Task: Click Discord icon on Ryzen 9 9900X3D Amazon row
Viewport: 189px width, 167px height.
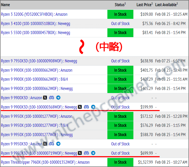Action: click(51, 98)
